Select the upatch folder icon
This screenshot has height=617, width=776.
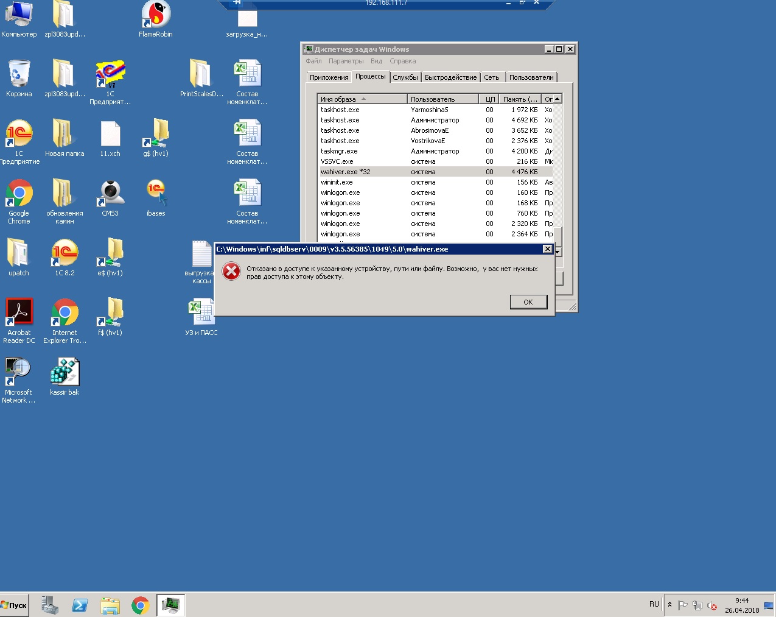click(19, 257)
